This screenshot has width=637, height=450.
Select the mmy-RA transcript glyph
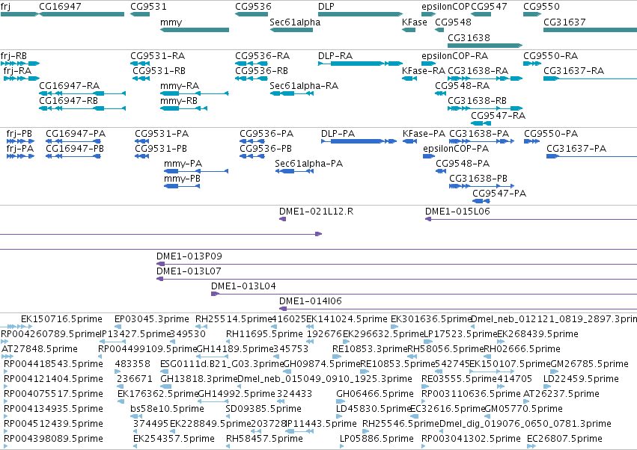coord(195,93)
